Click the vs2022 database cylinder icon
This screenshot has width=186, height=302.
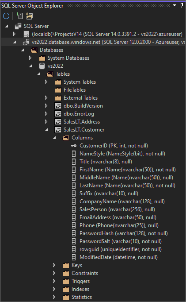tap(42, 66)
